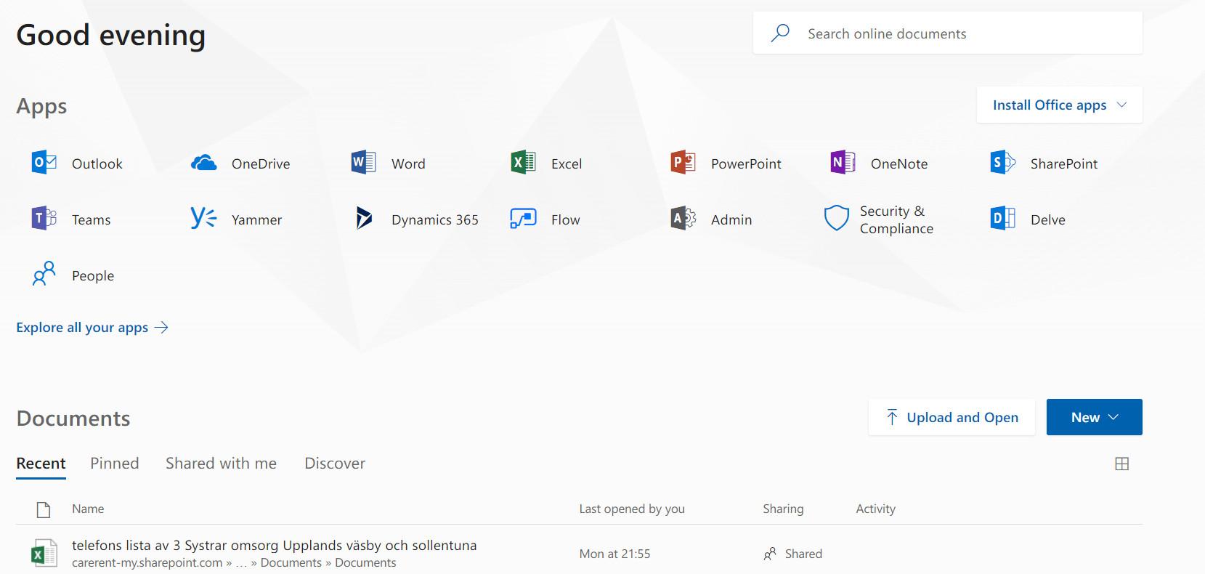Click the OneDrive label text
This screenshot has height=574, width=1205.
tap(261, 163)
